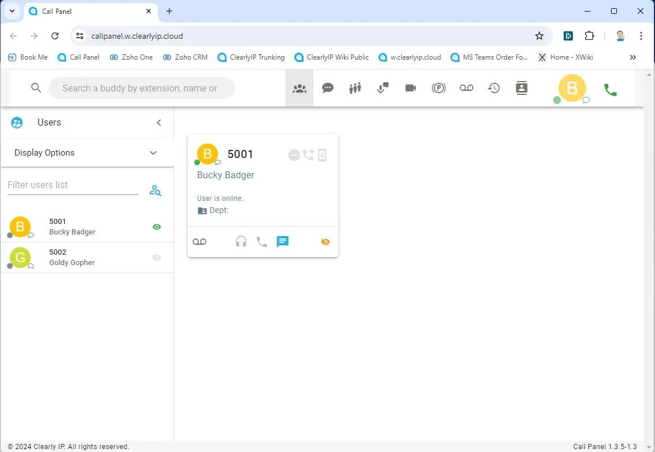Viewport: 655px width, 452px height.
Task: Bookmark this page with the star icon
Action: coord(539,36)
